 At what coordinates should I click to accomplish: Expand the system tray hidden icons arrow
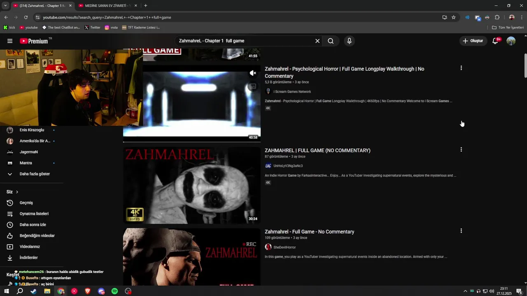tap(465, 291)
